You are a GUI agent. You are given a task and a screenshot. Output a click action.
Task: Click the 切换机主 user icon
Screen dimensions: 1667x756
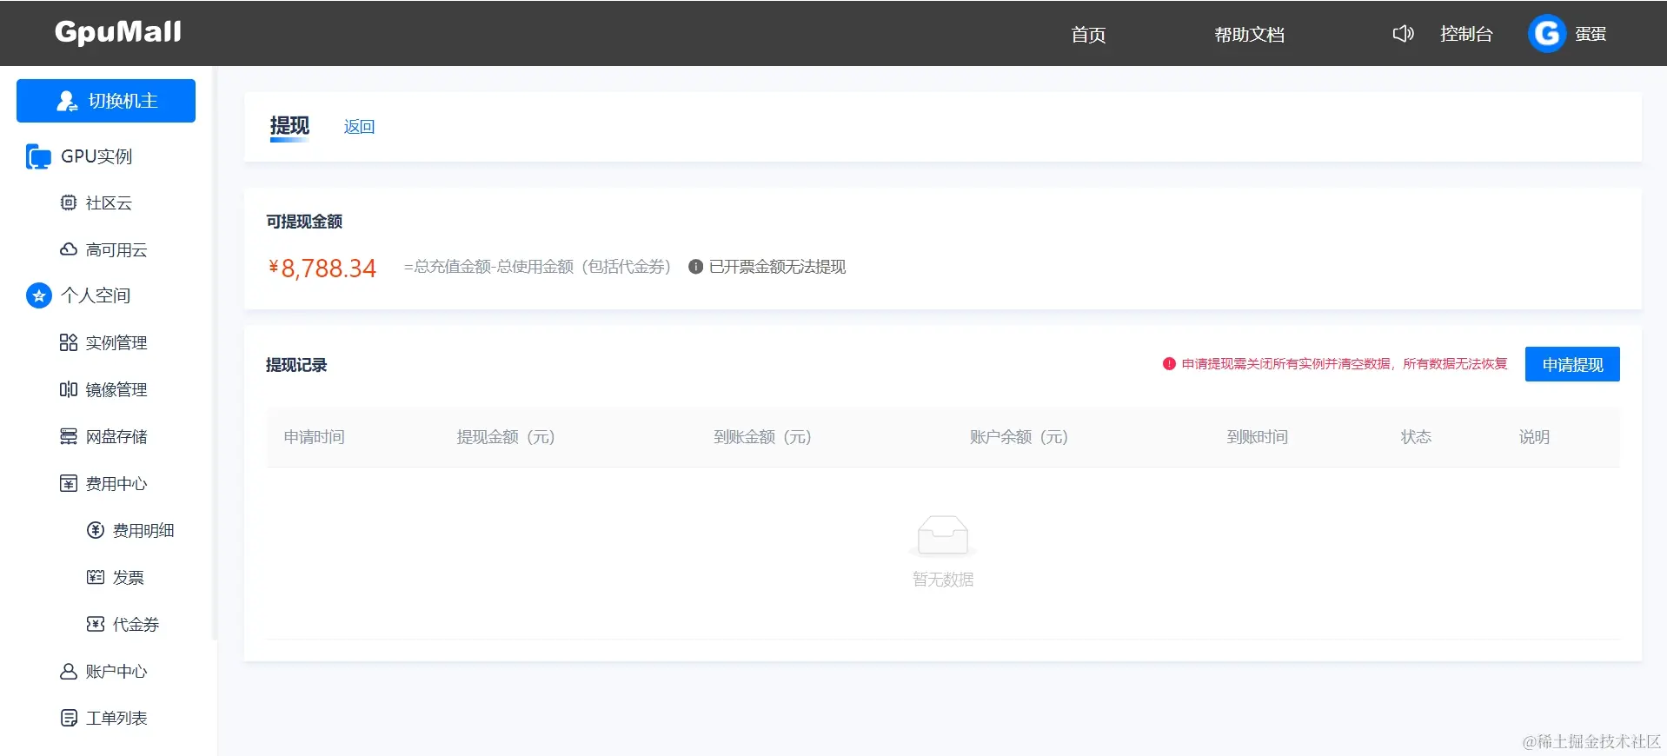tap(67, 101)
